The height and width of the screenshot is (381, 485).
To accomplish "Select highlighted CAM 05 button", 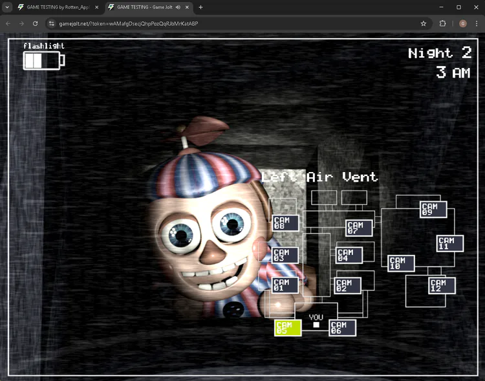I will click(288, 328).
